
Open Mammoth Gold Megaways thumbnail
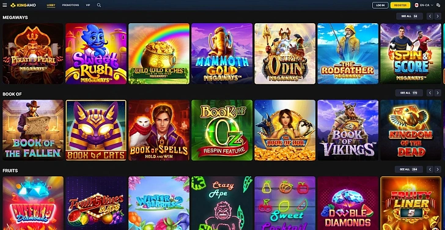(222, 54)
